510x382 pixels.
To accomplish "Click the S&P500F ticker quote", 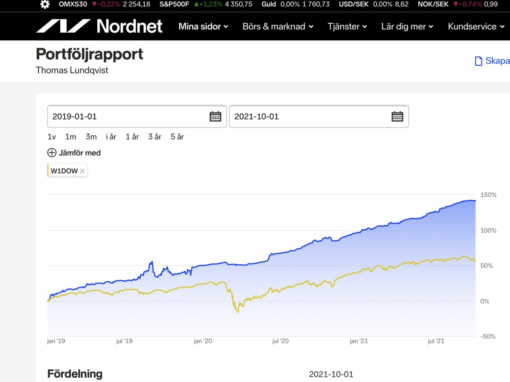I will click(x=206, y=4).
